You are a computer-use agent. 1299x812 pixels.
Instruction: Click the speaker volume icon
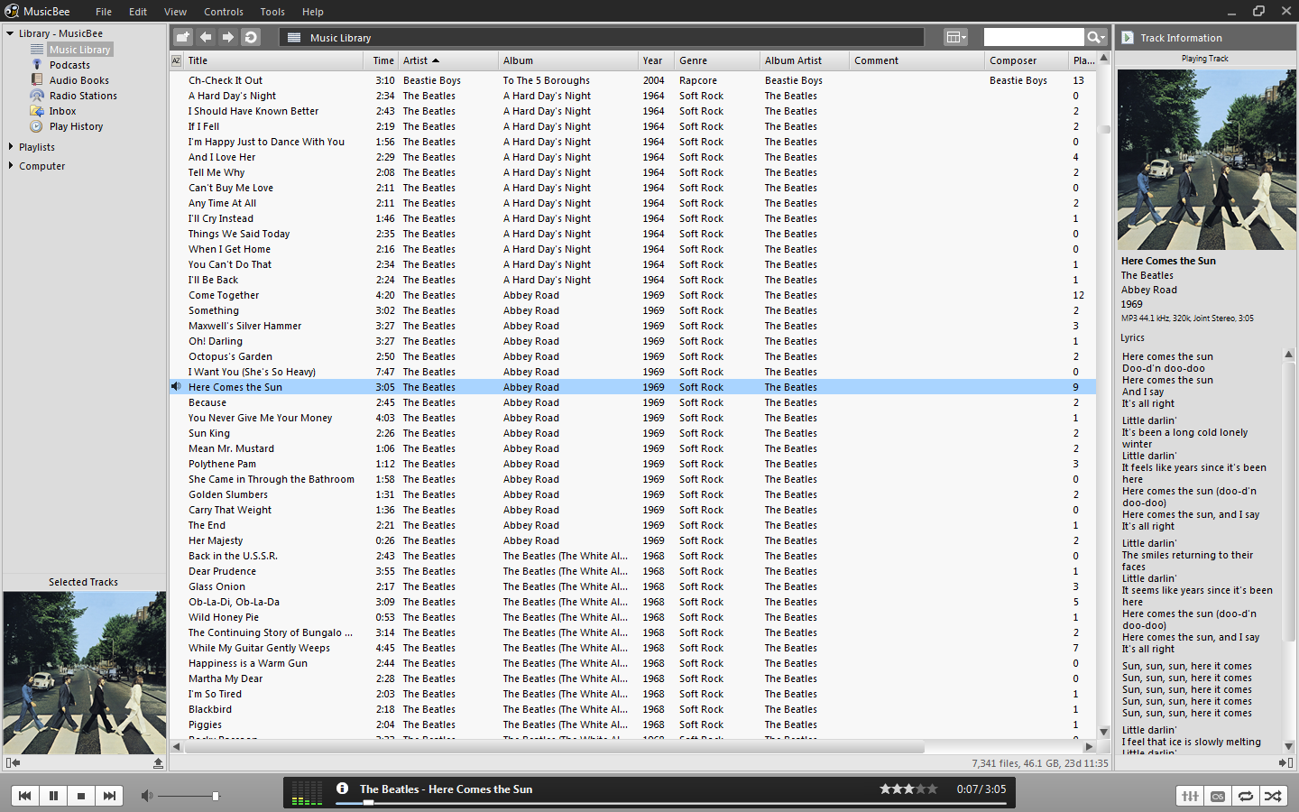(x=148, y=796)
